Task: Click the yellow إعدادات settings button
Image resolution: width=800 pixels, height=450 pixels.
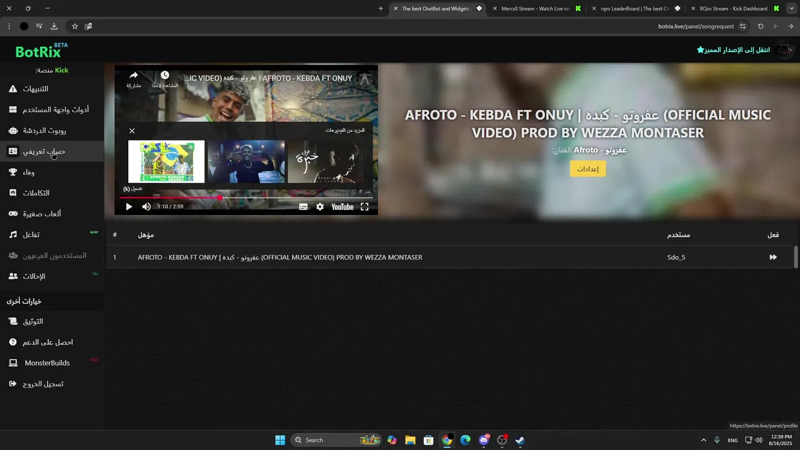Action: coord(587,169)
